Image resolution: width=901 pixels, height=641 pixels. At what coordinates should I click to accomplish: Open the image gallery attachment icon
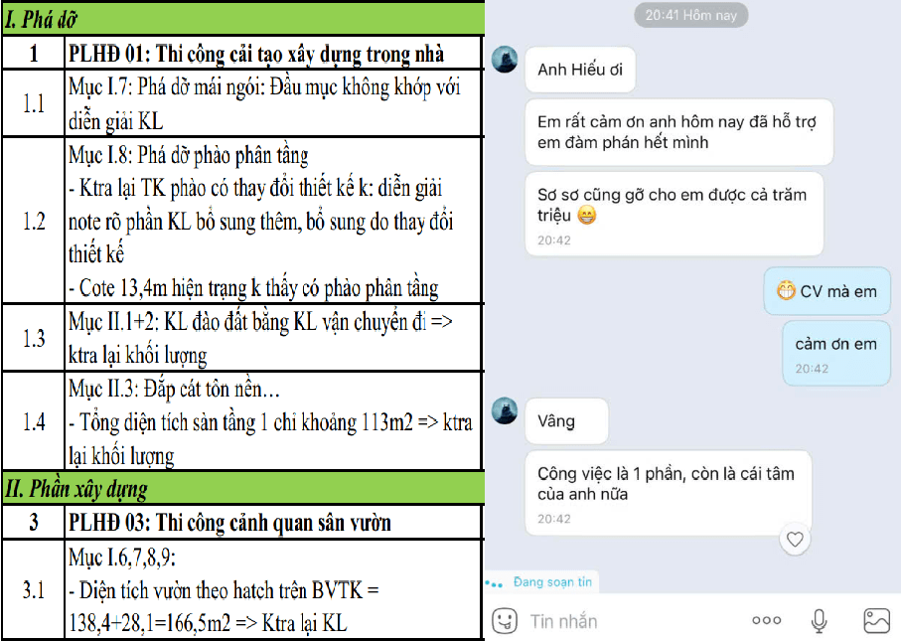[x=876, y=621]
